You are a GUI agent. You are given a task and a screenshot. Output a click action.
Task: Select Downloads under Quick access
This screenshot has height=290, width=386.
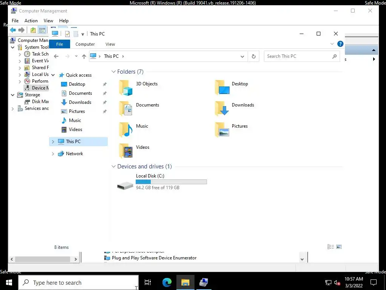pyautogui.click(x=80, y=102)
